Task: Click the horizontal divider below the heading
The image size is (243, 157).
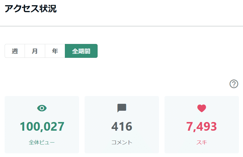Action: point(122,26)
